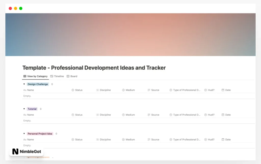The height and width of the screenshot is (164, 261).
Task: Click the Design Challenge item count 0
Action: point(52,84)
